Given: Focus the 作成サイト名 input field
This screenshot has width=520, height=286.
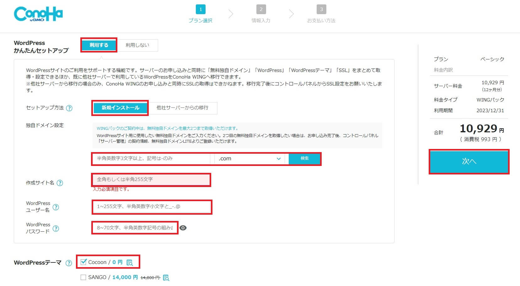Looking at the screenshot, I should point(151,179).
